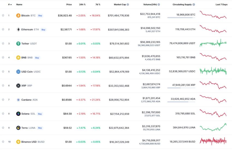Click Bitcoin price $36,923.48
The width and height of the screenshot is (232, 150).
click(x=65, y=16)
